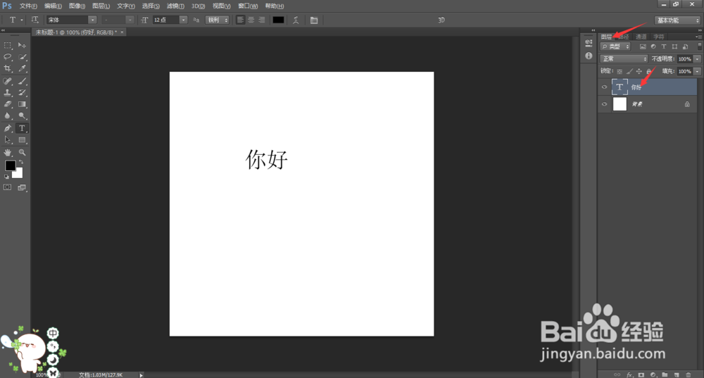Open the 基本功能 workspace selector

click(x=677, y=20)
